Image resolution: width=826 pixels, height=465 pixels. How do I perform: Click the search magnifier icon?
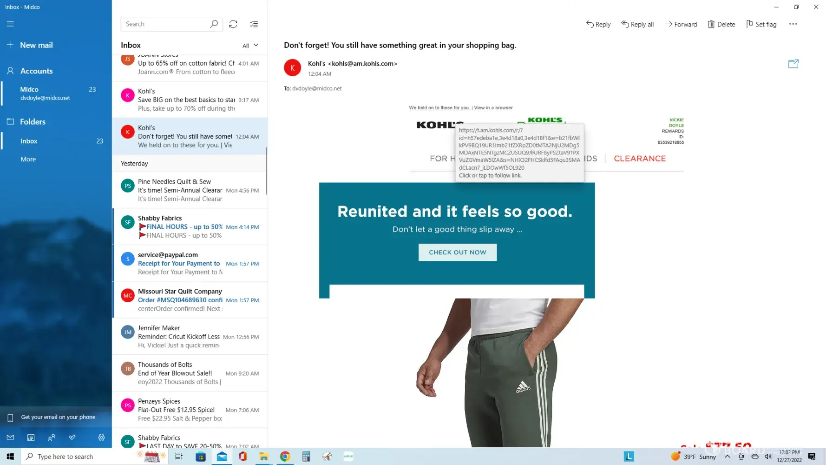click(214, 24)
